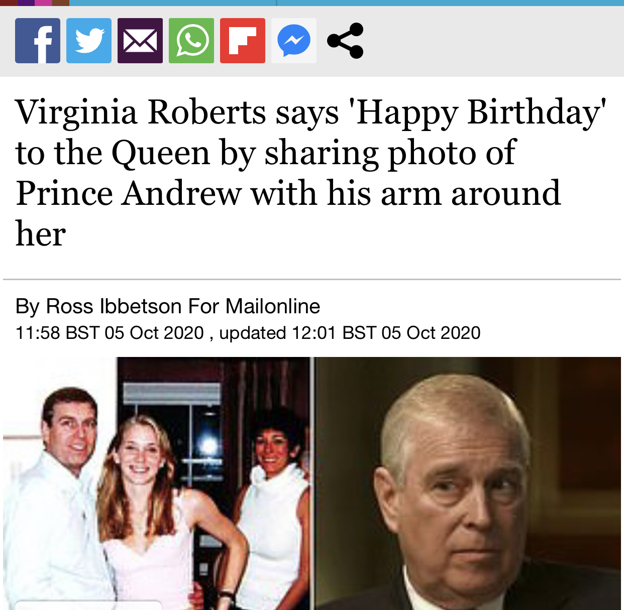Screen dimensions: 624x610
Task: Click the purple segment in top color strip
Action: coord(26,3)
